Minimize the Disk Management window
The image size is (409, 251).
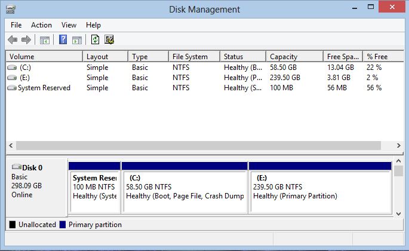pos(355,7)
